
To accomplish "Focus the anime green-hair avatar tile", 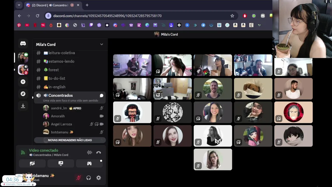I will click(253, 136).
